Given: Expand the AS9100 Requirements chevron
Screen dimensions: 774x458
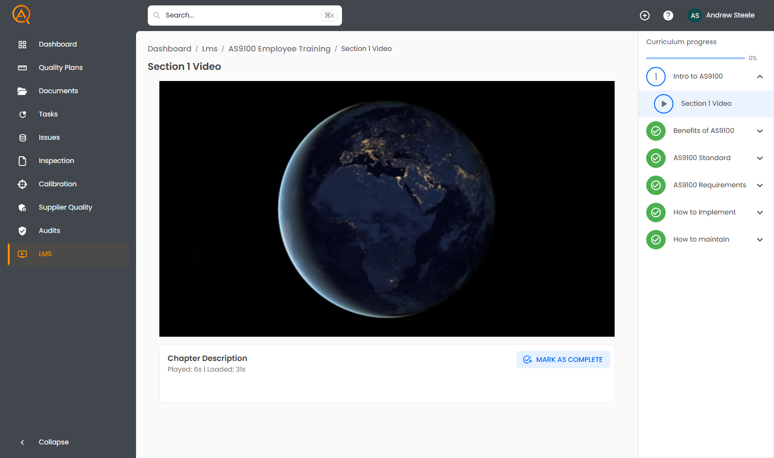Looking at the screenshot, I should 760,185.
